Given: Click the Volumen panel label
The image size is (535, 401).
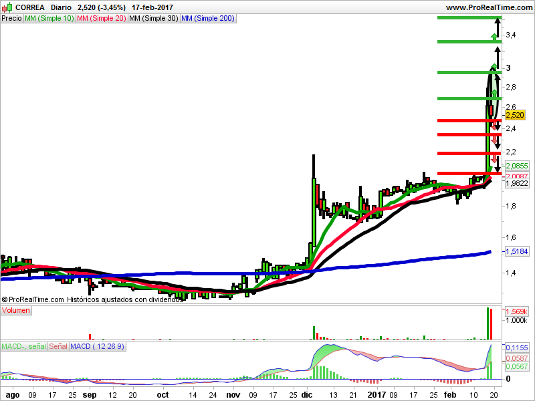Looking at the screenshot, I should pos(15,310).
